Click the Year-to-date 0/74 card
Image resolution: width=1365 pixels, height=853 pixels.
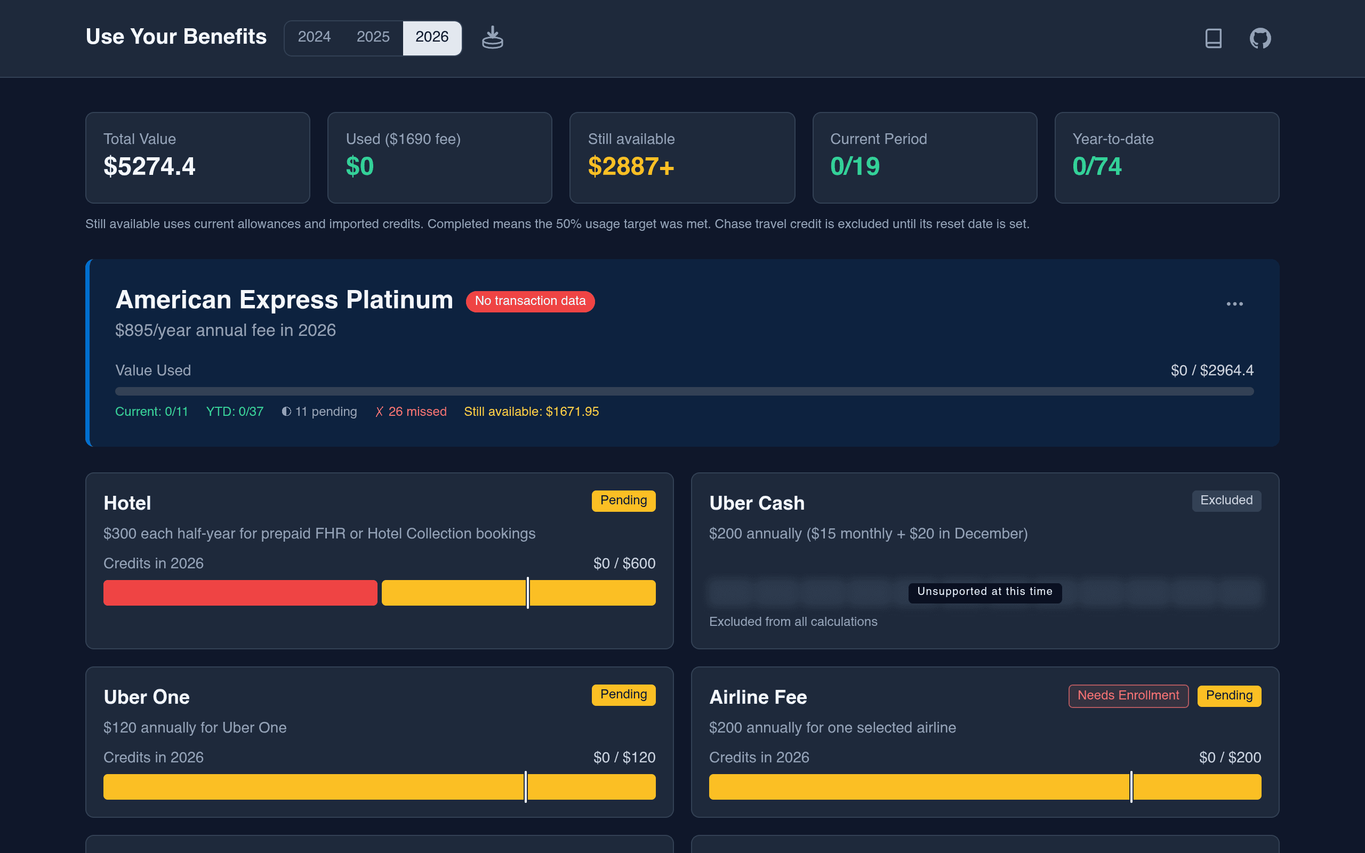coord(1167,157)
